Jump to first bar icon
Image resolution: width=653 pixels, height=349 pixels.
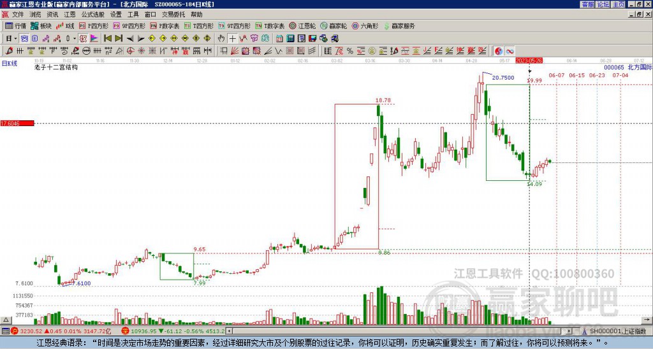(107, 39)
